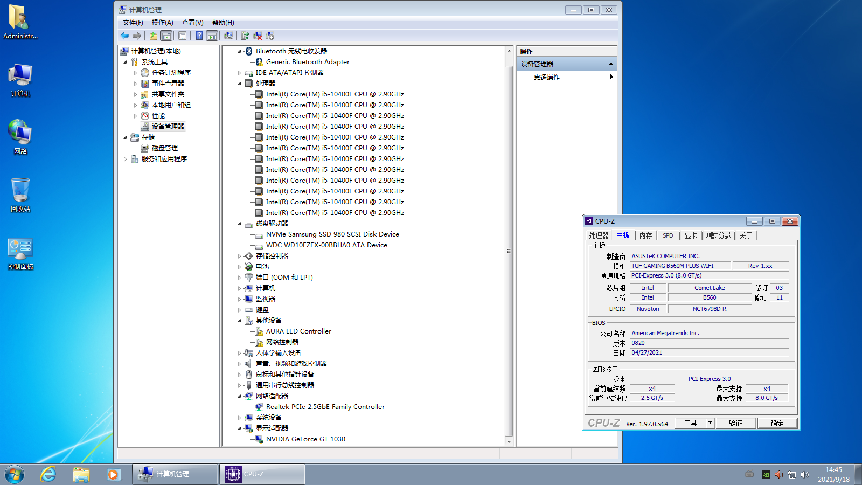
Task: Select AURA LED Controller device
Action: click(298, 331)
